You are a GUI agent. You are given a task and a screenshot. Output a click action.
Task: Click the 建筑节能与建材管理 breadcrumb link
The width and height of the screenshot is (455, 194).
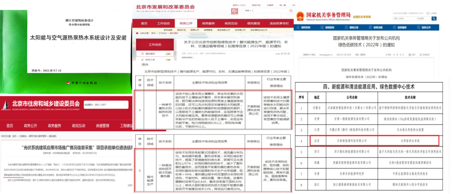(38, 136)
